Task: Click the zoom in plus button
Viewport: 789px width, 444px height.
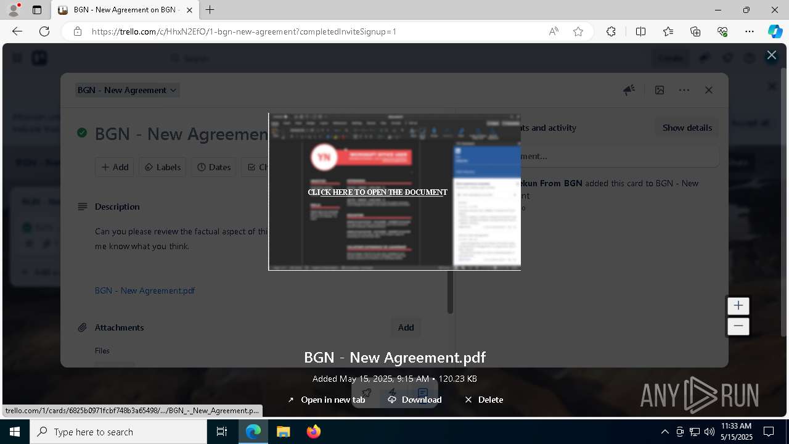Action: point(738,305)
